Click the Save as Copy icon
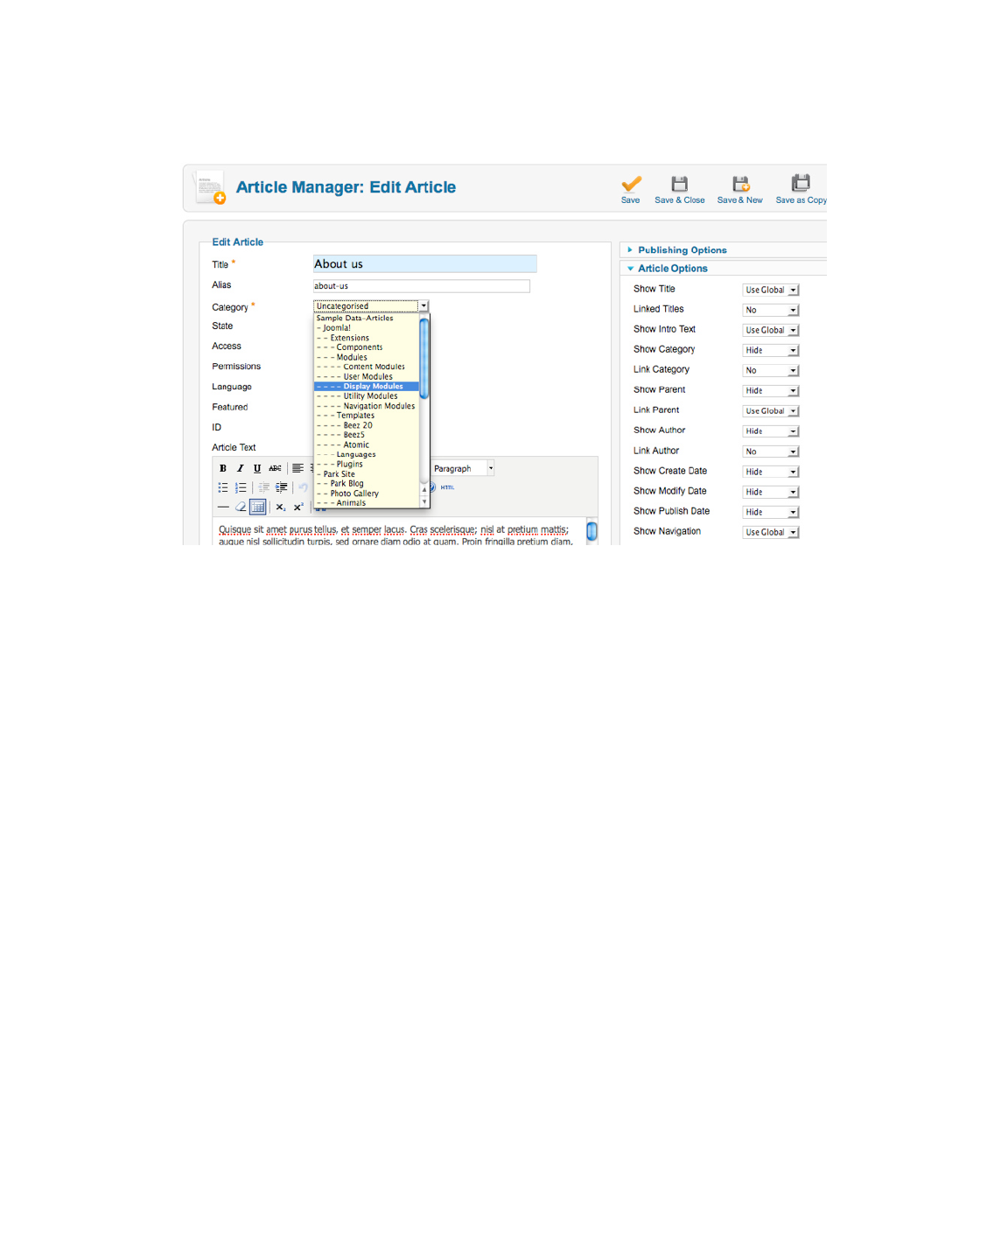The image size is (1008, 1260). point(801,183)
